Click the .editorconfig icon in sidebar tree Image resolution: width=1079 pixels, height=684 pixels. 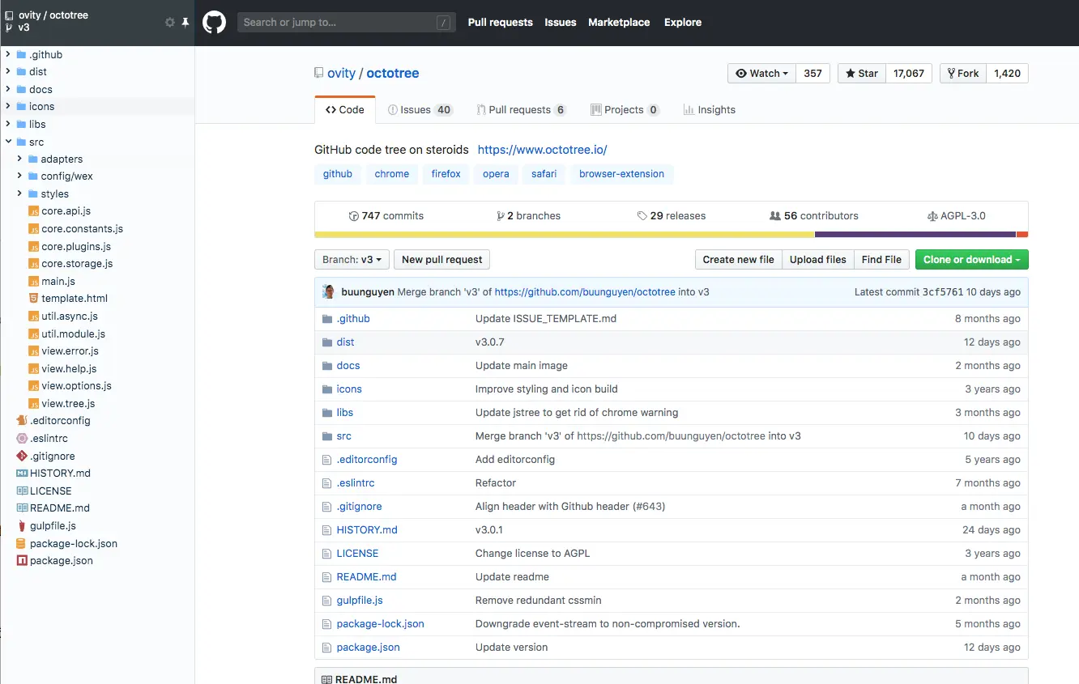[23, 421]
